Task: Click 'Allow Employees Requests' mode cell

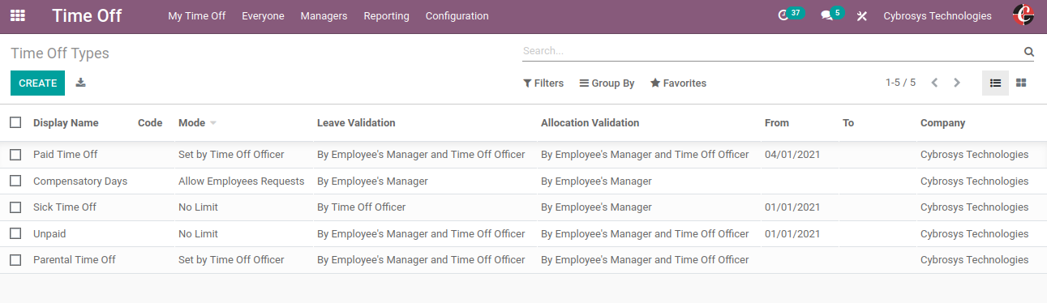Action: pos(241,181)
